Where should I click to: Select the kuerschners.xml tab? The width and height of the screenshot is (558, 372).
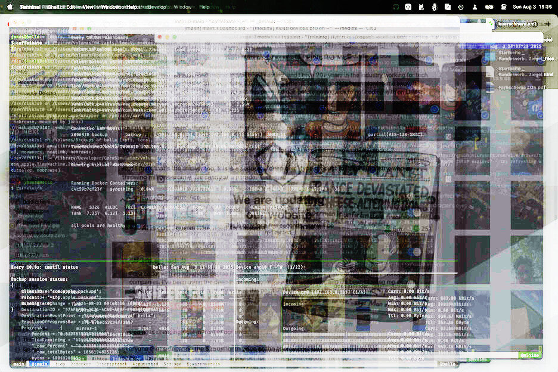coord(517,24)
